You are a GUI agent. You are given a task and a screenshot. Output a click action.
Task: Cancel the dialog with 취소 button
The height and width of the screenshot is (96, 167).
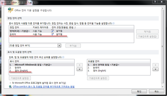(157, 92)
